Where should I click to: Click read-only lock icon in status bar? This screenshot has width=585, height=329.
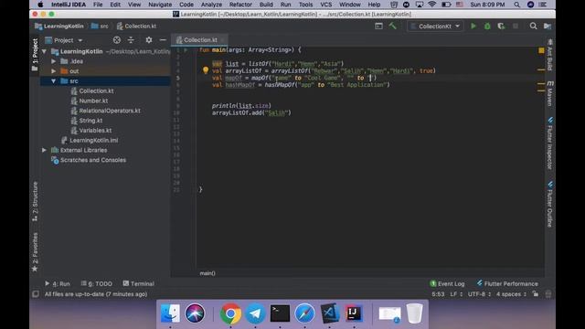tap(536, 294)
